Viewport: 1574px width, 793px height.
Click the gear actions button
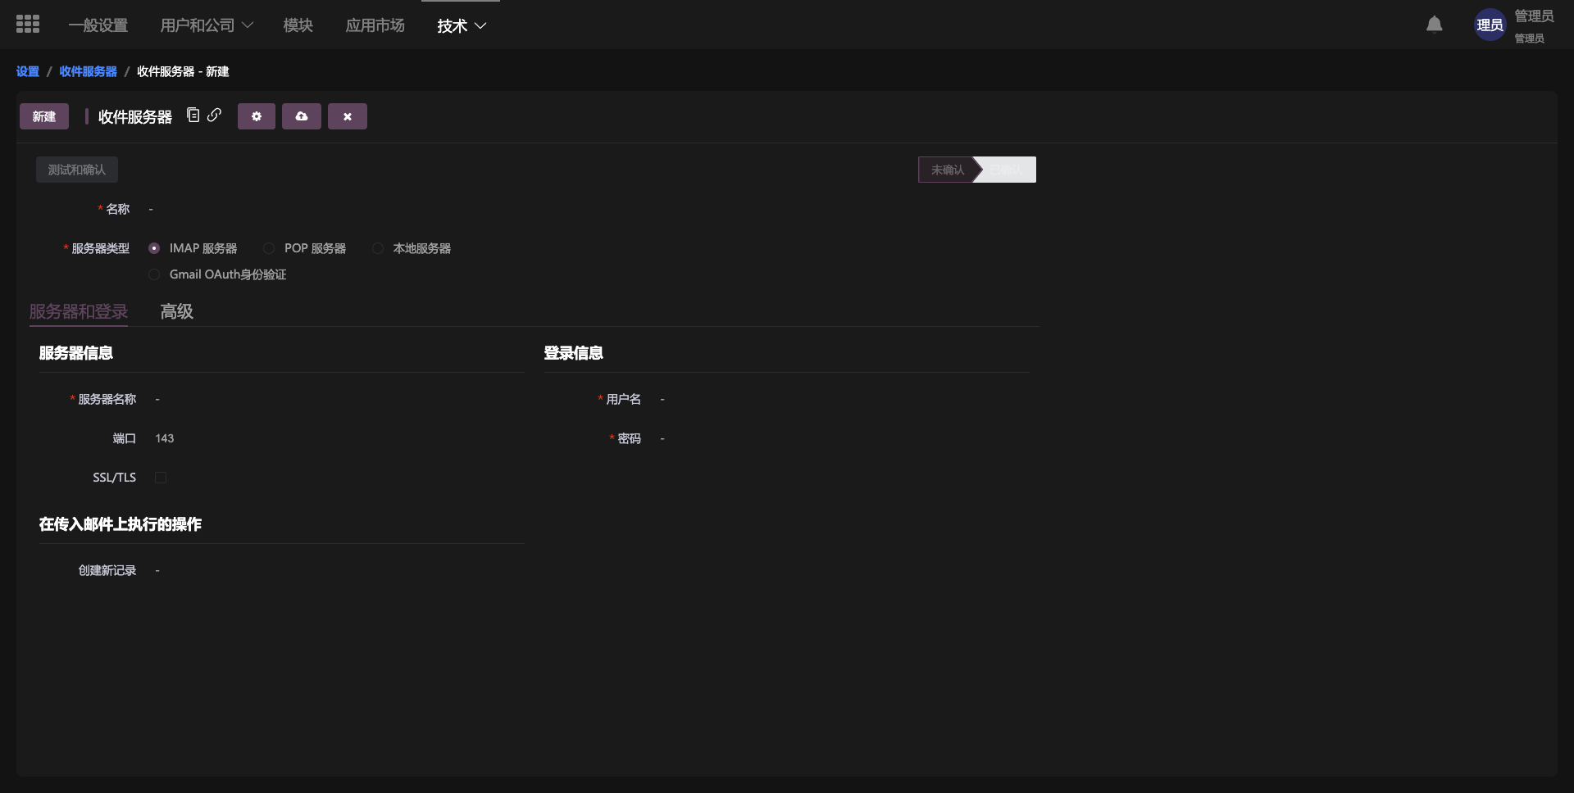pyautogui.click(x=257, y=116)
